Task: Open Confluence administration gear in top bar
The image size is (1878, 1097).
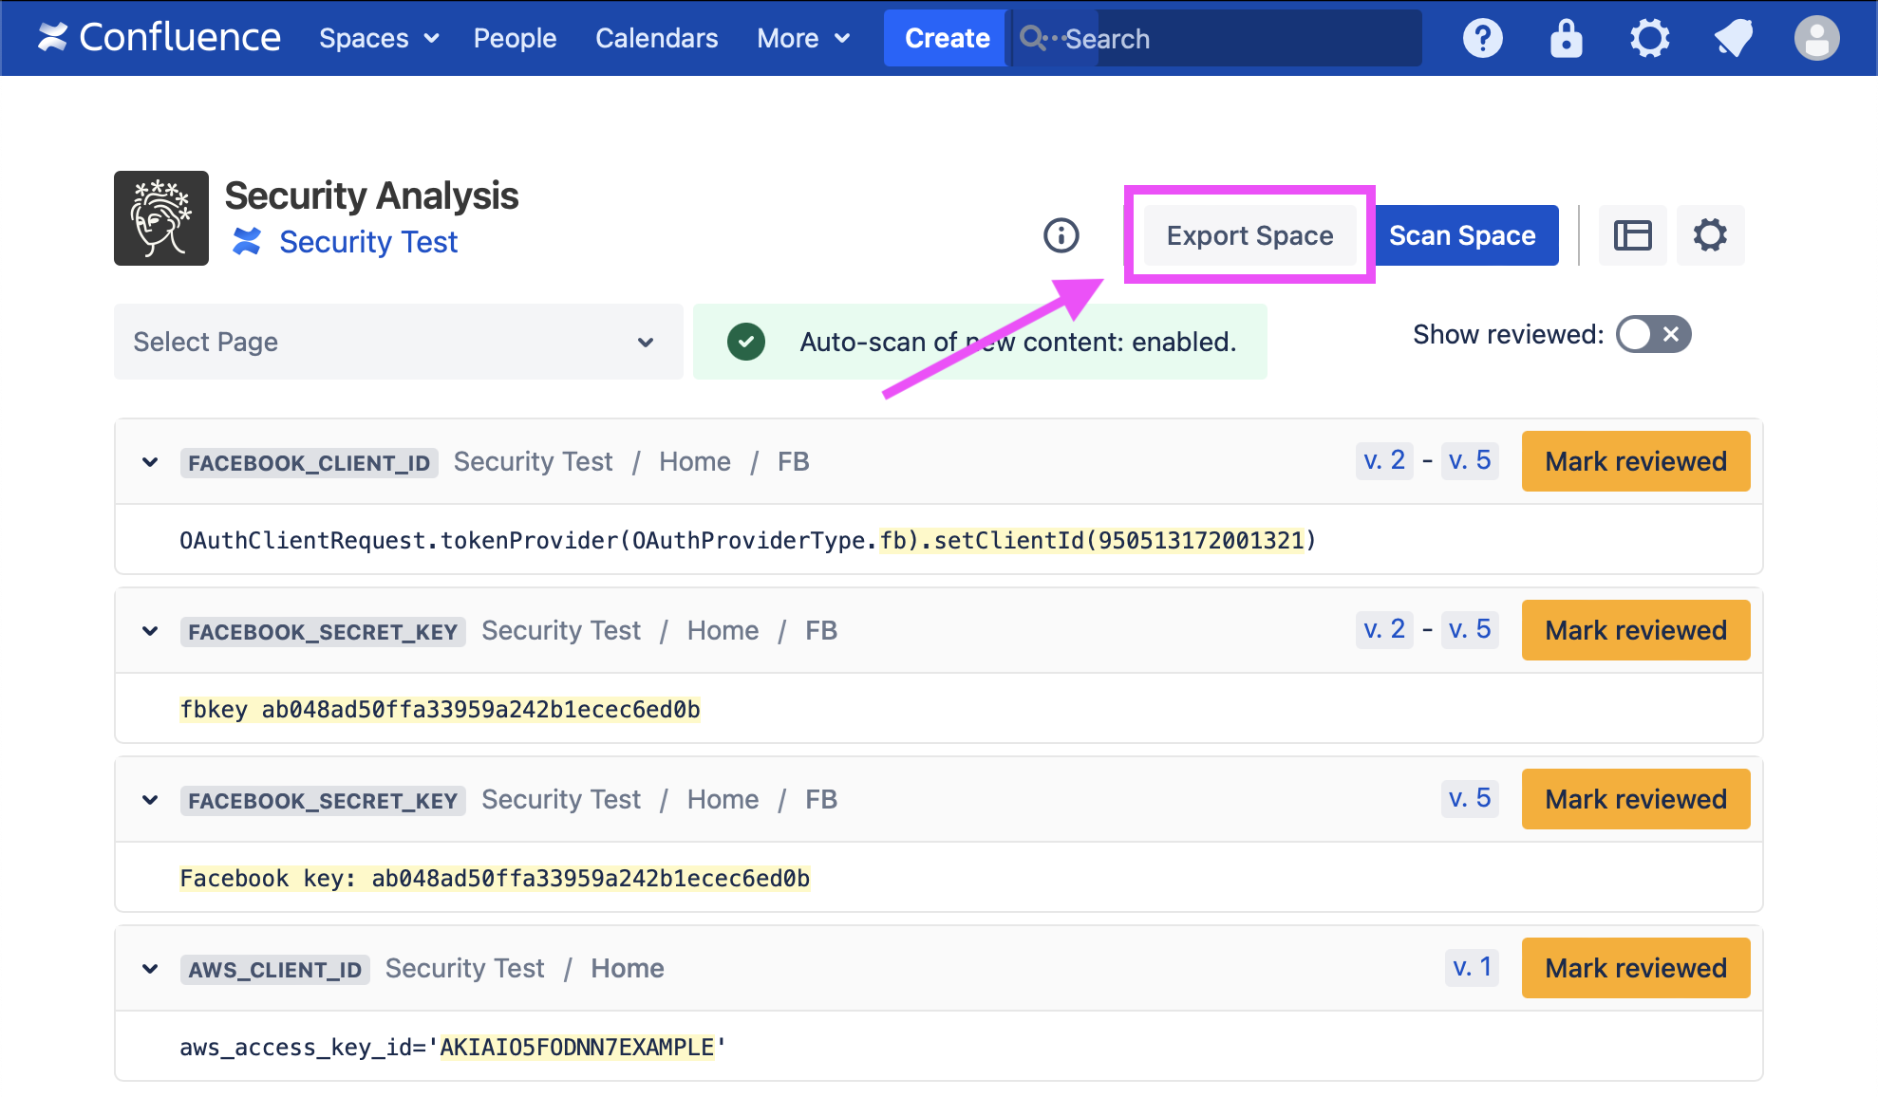Action: 1649,39
